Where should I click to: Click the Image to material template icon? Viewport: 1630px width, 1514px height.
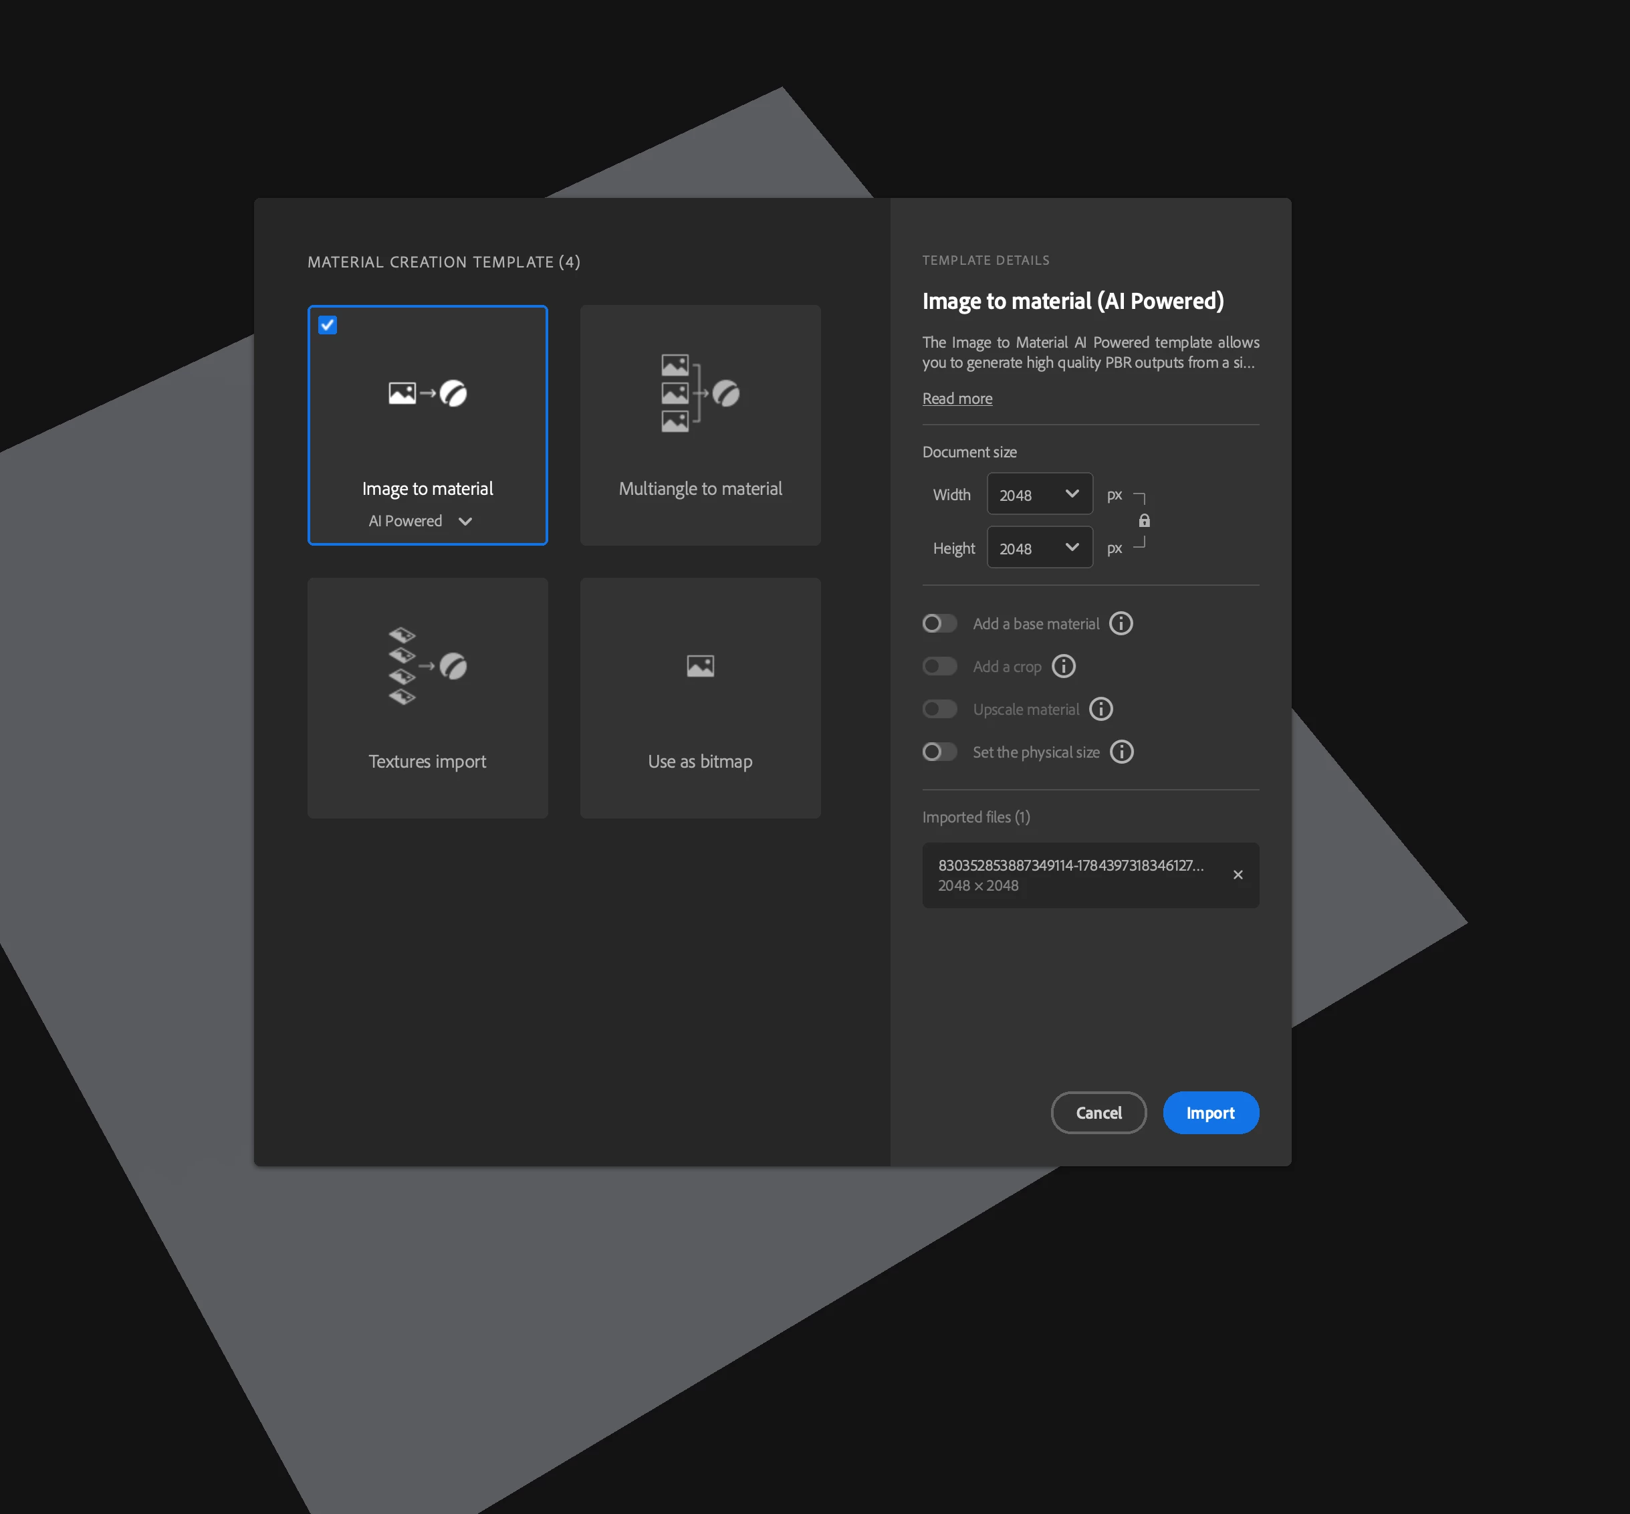[x=427, y=393]
